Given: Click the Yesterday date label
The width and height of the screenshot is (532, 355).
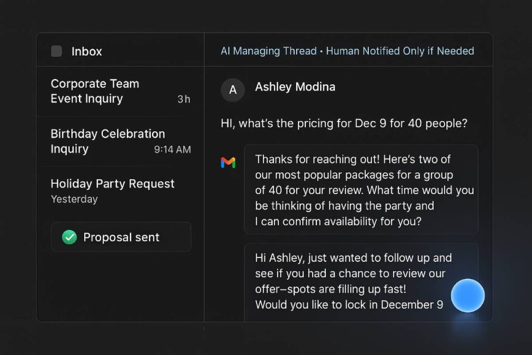Looking at the screenshot, I should click(x=74, y=199).
